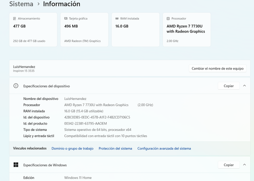
Task: Click 'AMD Radeon (TM) Graphics' card subtitle
Action: tap(82, 41)
